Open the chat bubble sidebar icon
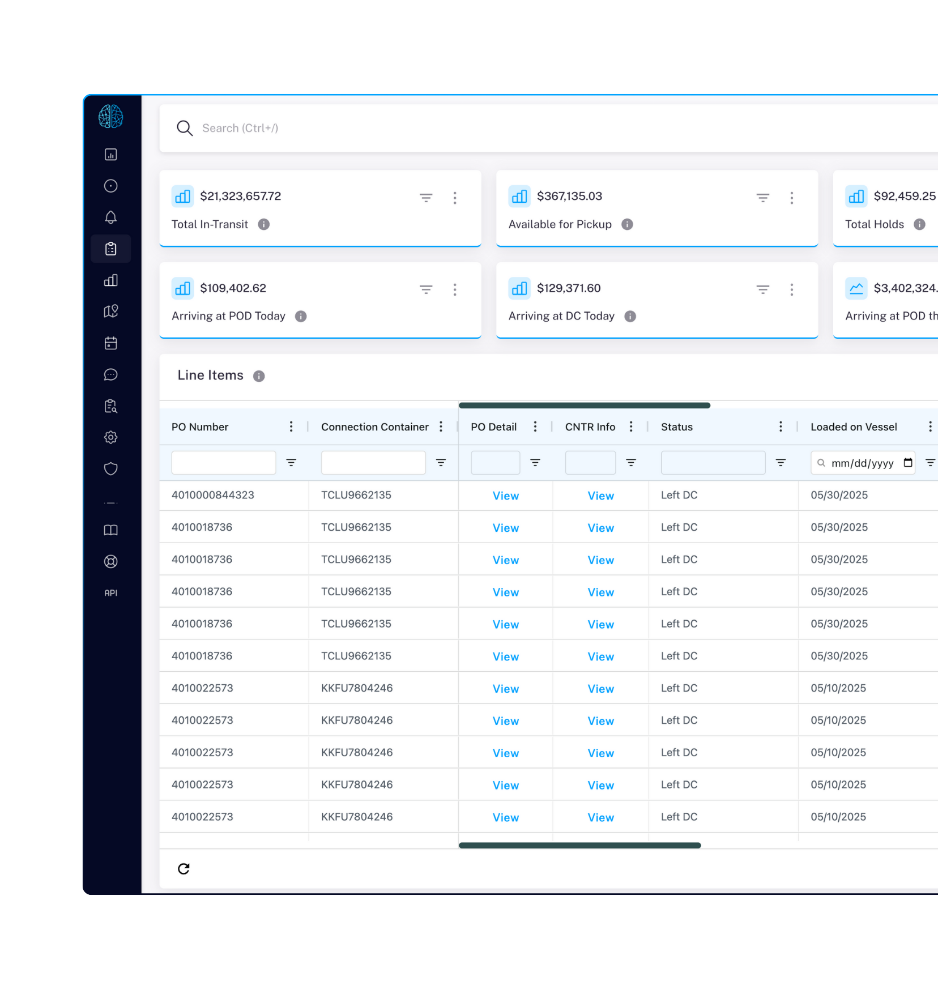The height and width of the screenshot is (994, 938). [x=111, y=374]
